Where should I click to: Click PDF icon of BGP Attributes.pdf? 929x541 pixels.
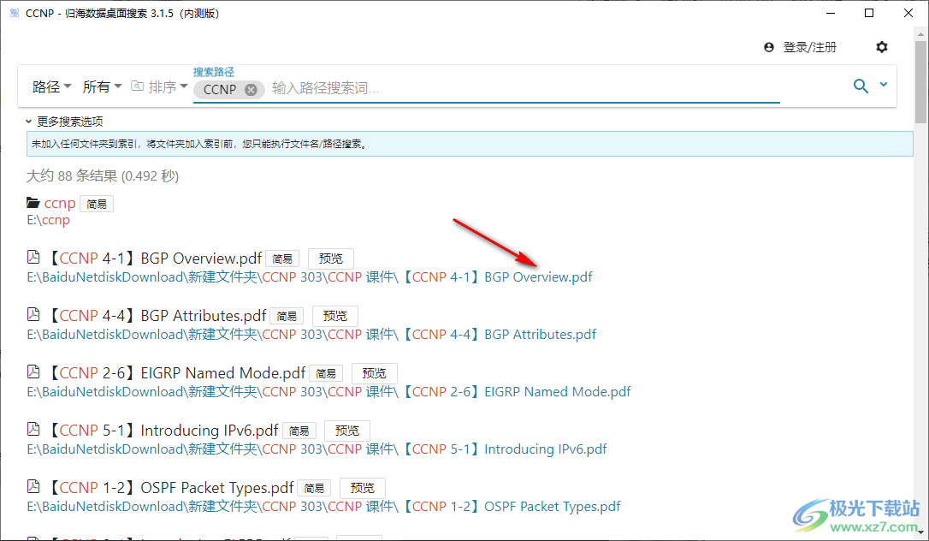tap(33, 315)
